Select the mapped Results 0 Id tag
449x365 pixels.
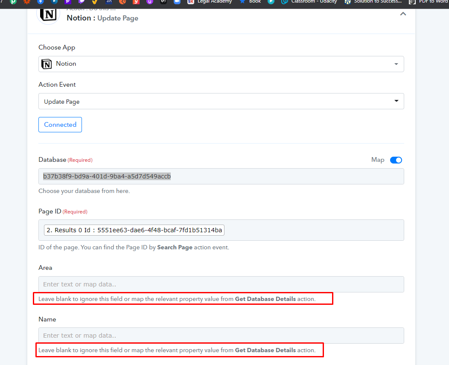tap(134, 230)
